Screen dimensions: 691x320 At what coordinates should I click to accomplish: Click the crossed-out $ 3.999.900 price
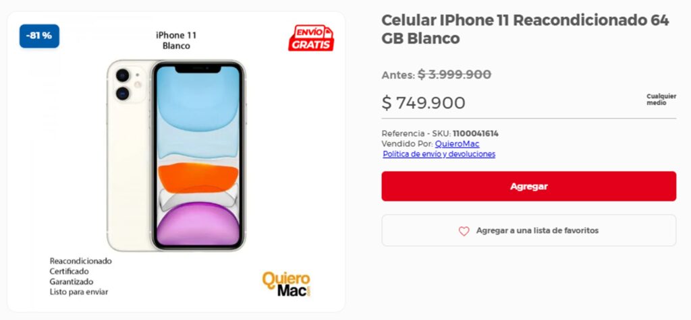pyautogui.click(x=454, y=75)
